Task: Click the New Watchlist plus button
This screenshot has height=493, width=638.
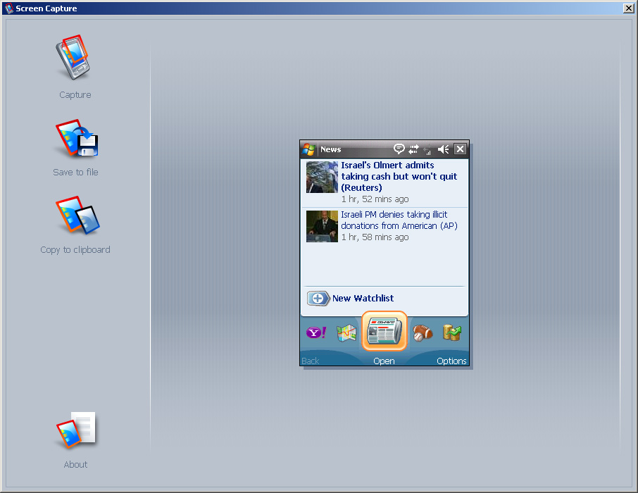Action: [x=318, y=299]
